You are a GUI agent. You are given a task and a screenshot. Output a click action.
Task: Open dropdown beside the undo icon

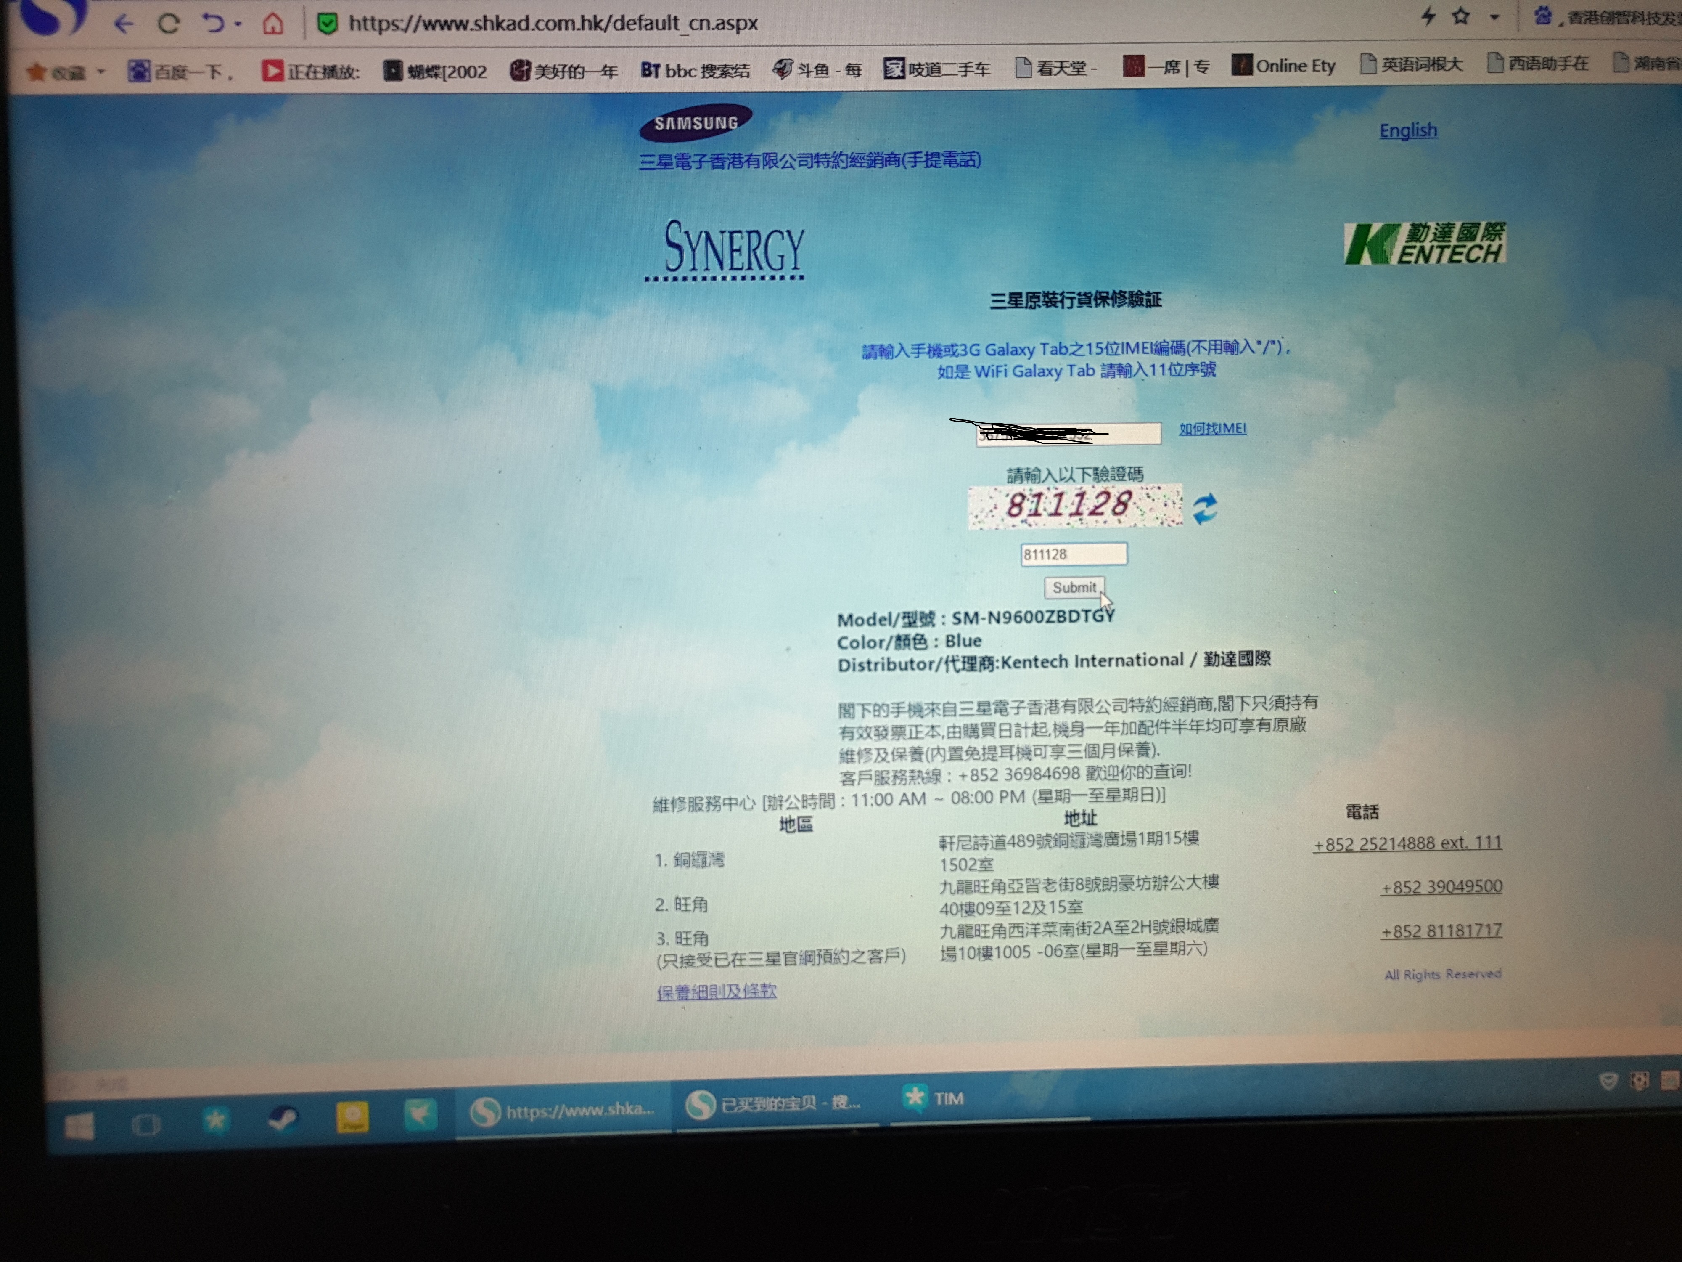(x=238, y=24)
